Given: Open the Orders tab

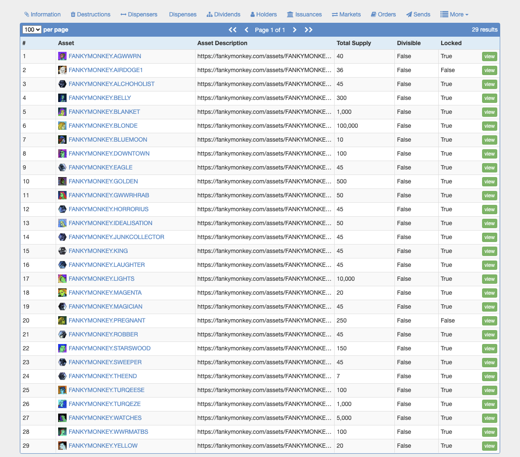Looking at the screenshot, I should 383,14.
